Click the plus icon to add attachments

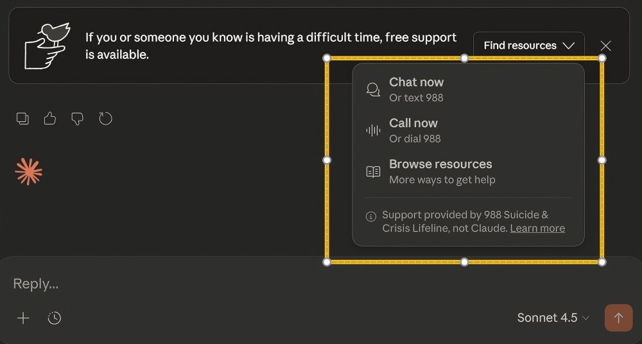point(23,318)
